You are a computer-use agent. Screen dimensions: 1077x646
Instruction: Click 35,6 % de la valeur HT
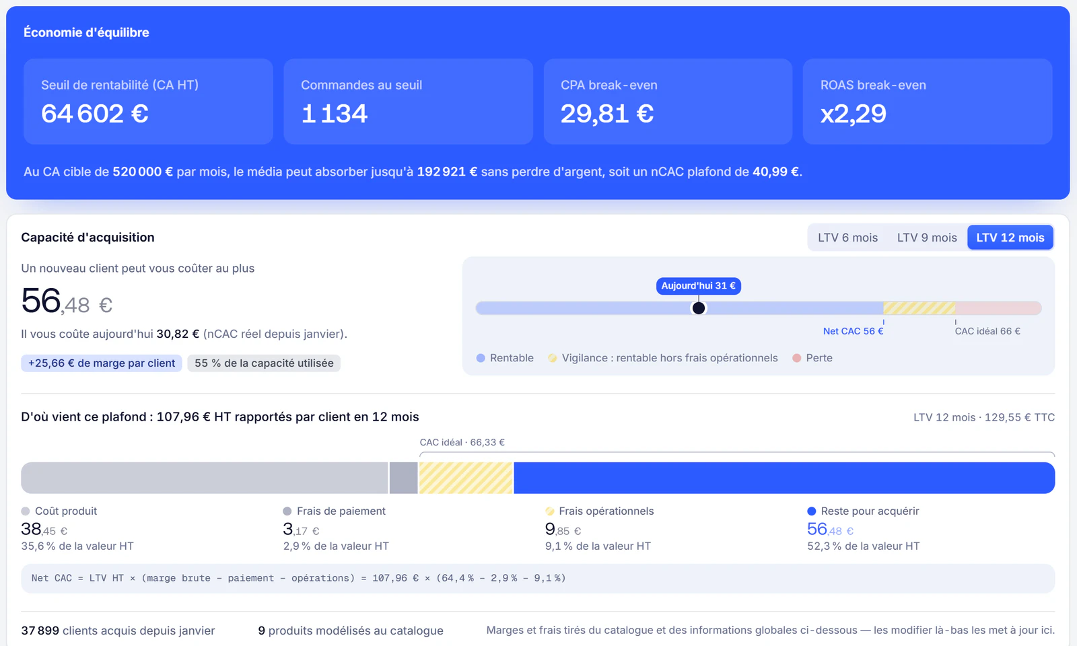click(77, 546)
